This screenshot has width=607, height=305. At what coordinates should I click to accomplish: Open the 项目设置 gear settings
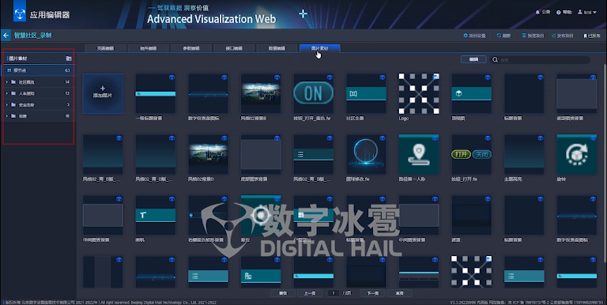pos(466,36)
